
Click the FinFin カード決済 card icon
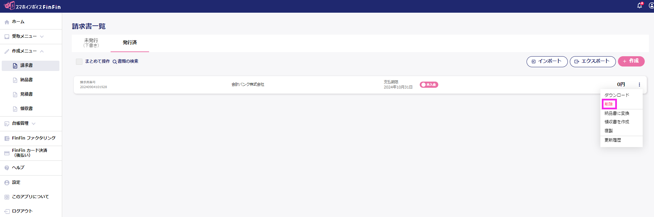tap(7, 153)
